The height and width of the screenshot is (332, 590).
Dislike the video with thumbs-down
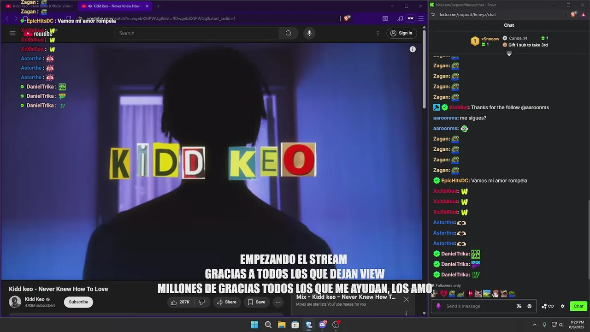[x=201, y=302]
